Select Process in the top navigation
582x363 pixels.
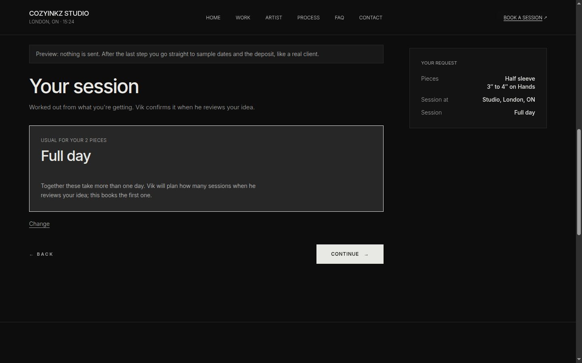(x=308, y=18)
